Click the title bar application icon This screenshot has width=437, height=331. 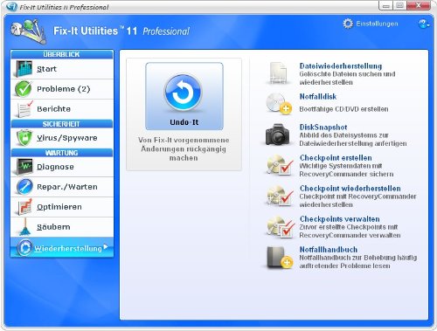(11, 6)
